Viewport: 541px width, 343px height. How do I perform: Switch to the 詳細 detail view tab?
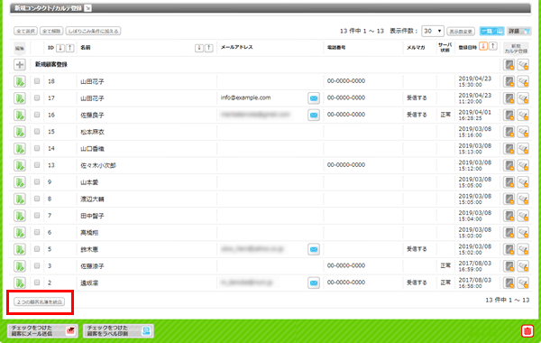pyautogui.click(x=519, y=31)
